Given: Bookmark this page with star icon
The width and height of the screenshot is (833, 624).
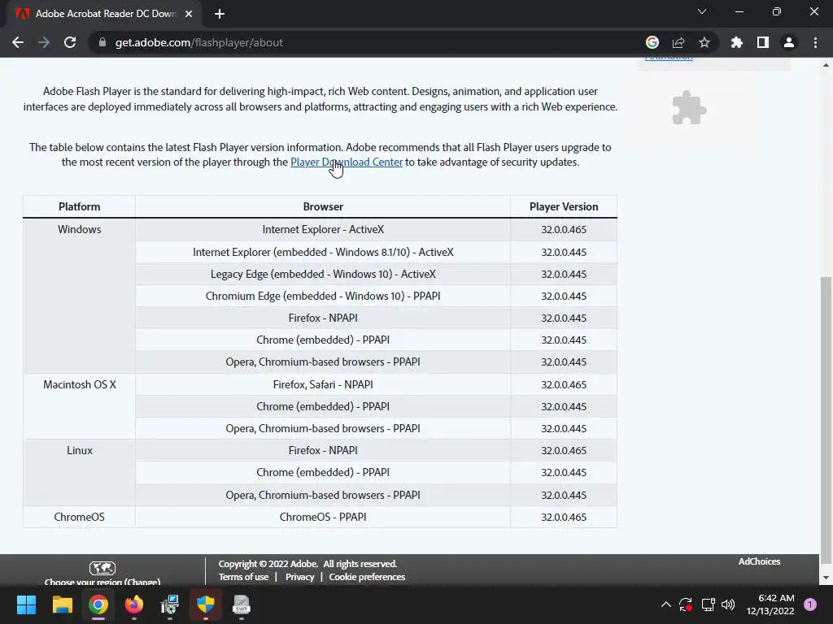Looking at the screenshot, I should pyautogui.click(x=704, y=42).
